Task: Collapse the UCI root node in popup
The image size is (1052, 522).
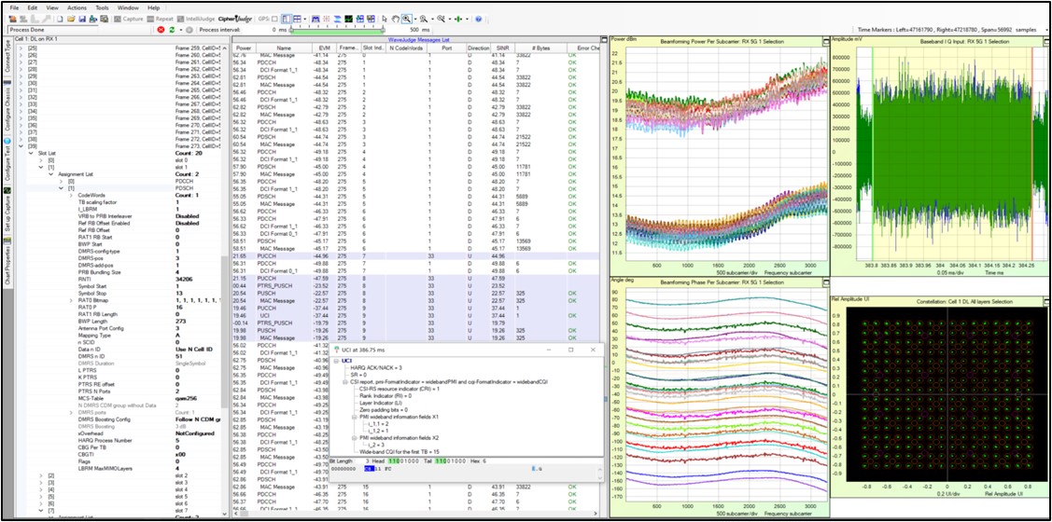Action: tap(336, 361)
